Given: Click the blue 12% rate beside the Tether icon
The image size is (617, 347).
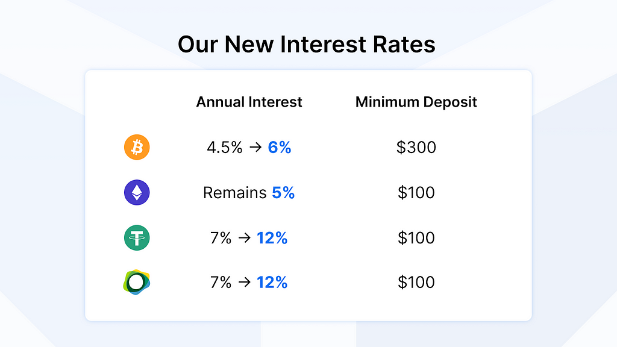Looking at the screenshot, I should 272,238.
